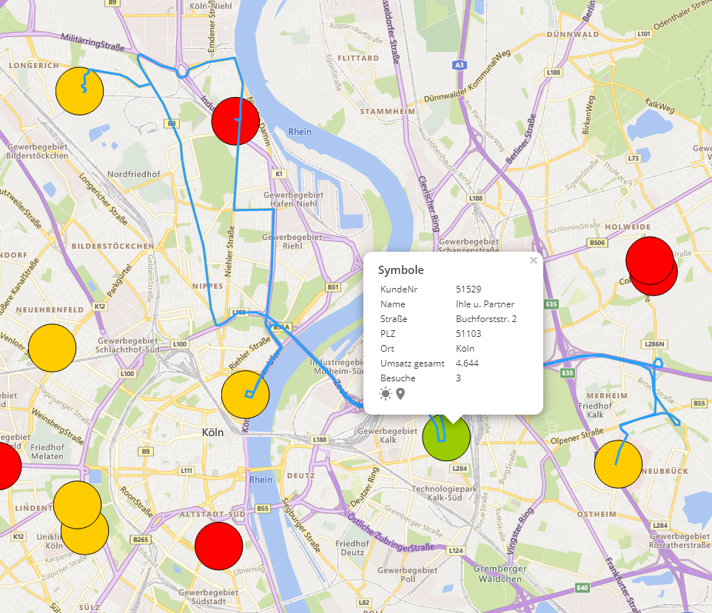Click the customer name Ihle u. Partner
Image resolution: width=712 pixels, height=613 pixels.
point(485,304)
